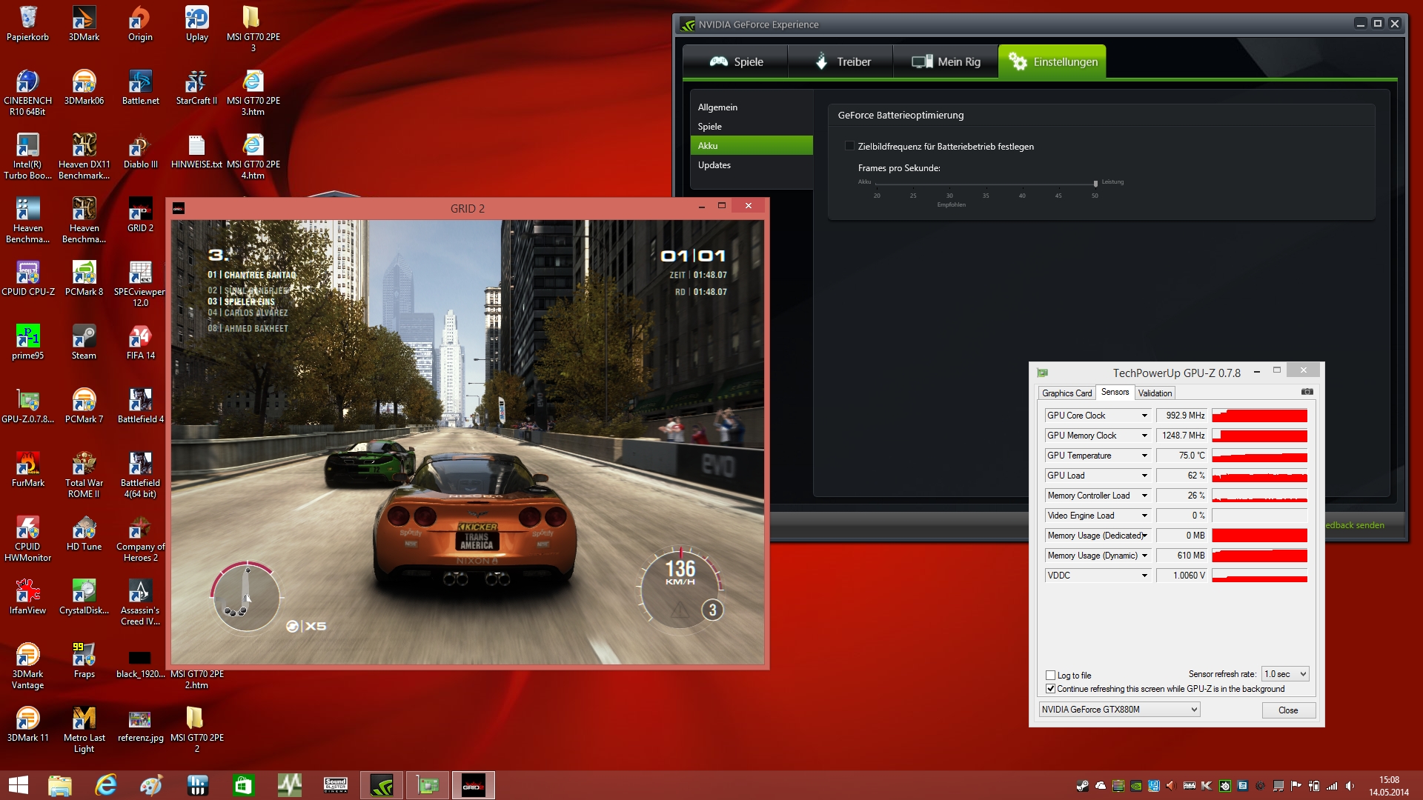This screenshot has width=1423, height=800.
Task: Launch Battle.net from the desktop
Action: (x=140, y=87)
